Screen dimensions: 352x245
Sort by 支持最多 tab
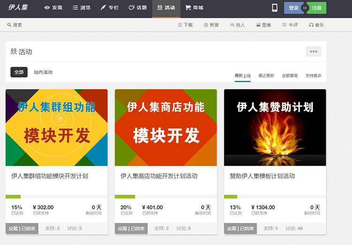tap(314, 76)
